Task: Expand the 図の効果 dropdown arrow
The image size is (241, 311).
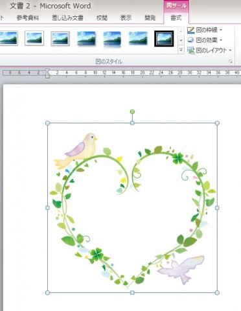Action: pyautogui.click(x=221, y=40)
